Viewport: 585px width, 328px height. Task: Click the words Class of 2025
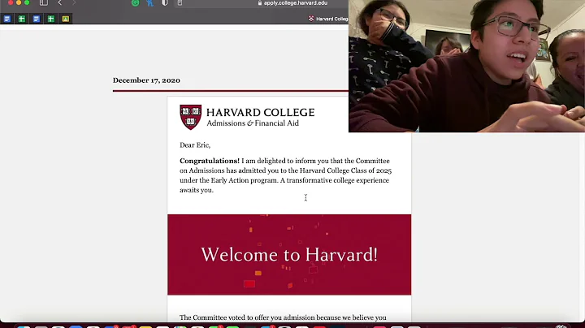371,170
